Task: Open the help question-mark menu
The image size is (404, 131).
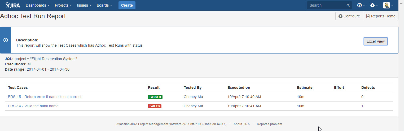Action: pyautogui.click(x=361, y=5)
